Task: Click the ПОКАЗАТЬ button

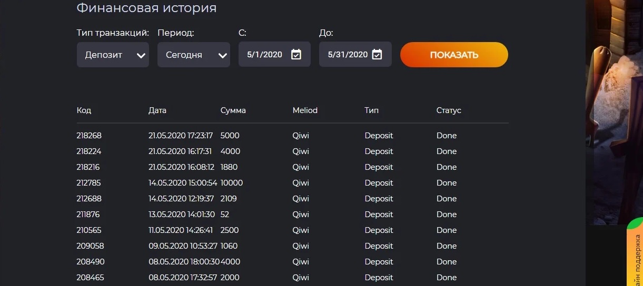Action: [x=454, y=55]
